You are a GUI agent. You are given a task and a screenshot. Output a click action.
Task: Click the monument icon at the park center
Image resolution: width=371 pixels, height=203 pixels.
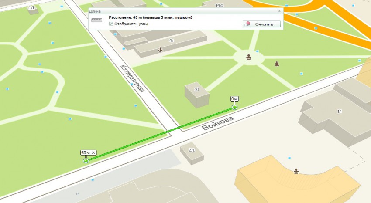(x=249, y=57)
